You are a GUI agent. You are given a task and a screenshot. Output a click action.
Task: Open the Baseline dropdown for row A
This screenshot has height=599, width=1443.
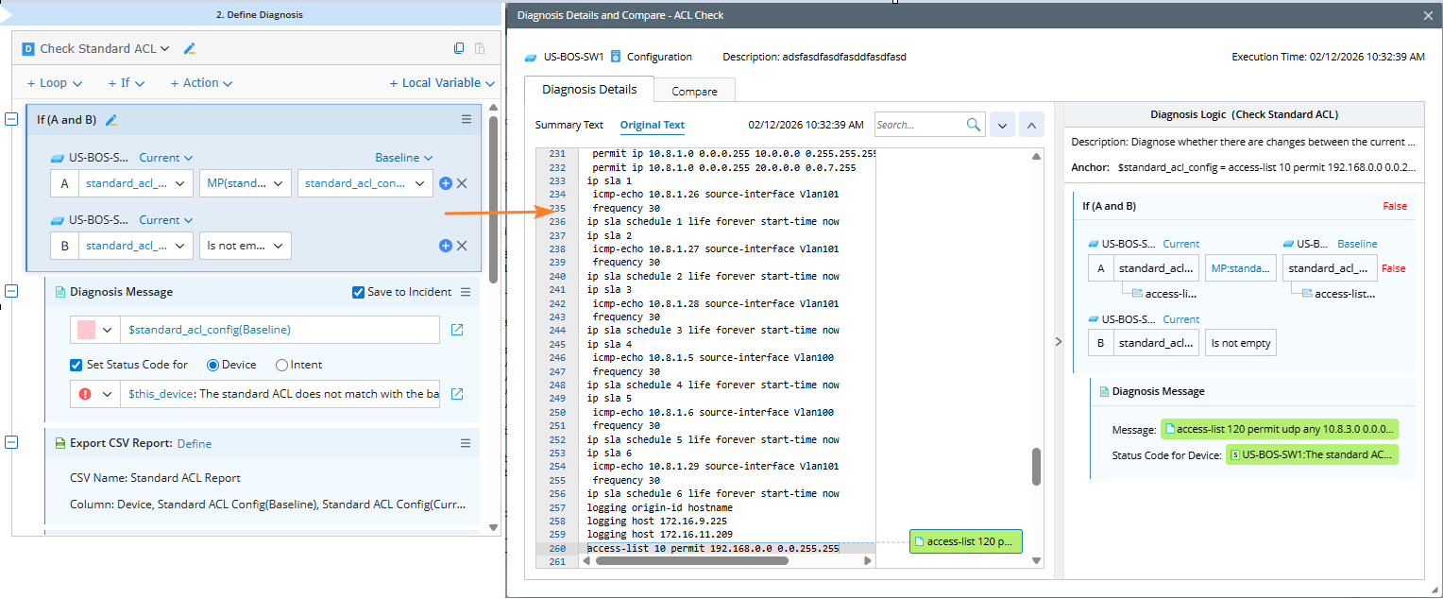[403, 158]
